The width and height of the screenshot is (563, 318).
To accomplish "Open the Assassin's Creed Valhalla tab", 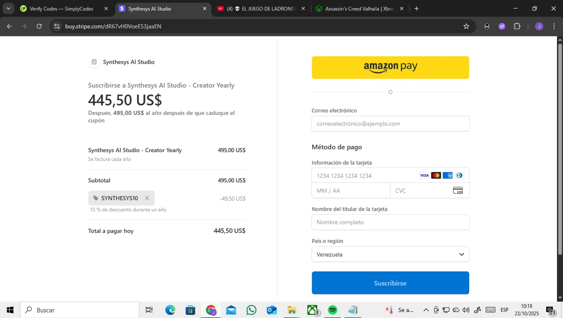I will tap(359, 9).
